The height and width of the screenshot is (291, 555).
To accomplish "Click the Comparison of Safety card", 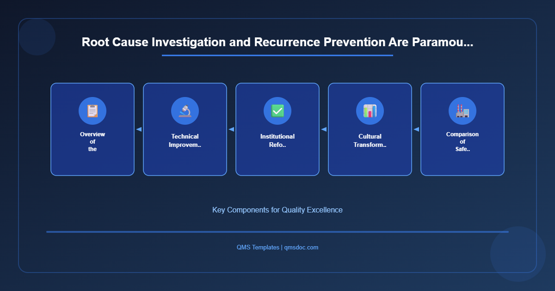I will [462, 129].
